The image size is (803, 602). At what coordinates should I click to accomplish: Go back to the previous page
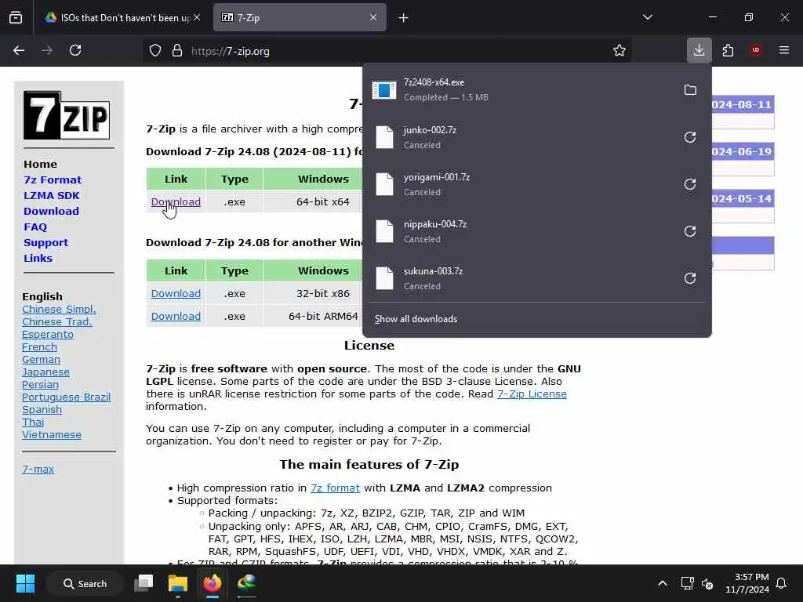(19, 50)
